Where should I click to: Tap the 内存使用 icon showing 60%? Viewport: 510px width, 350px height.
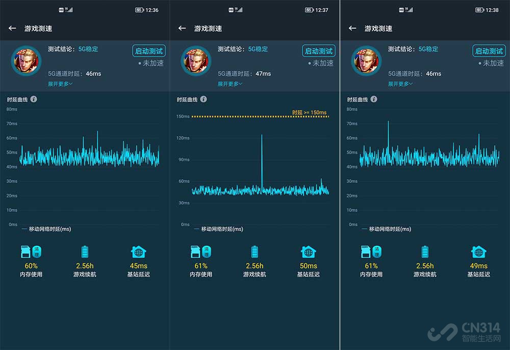pos(31,252)
